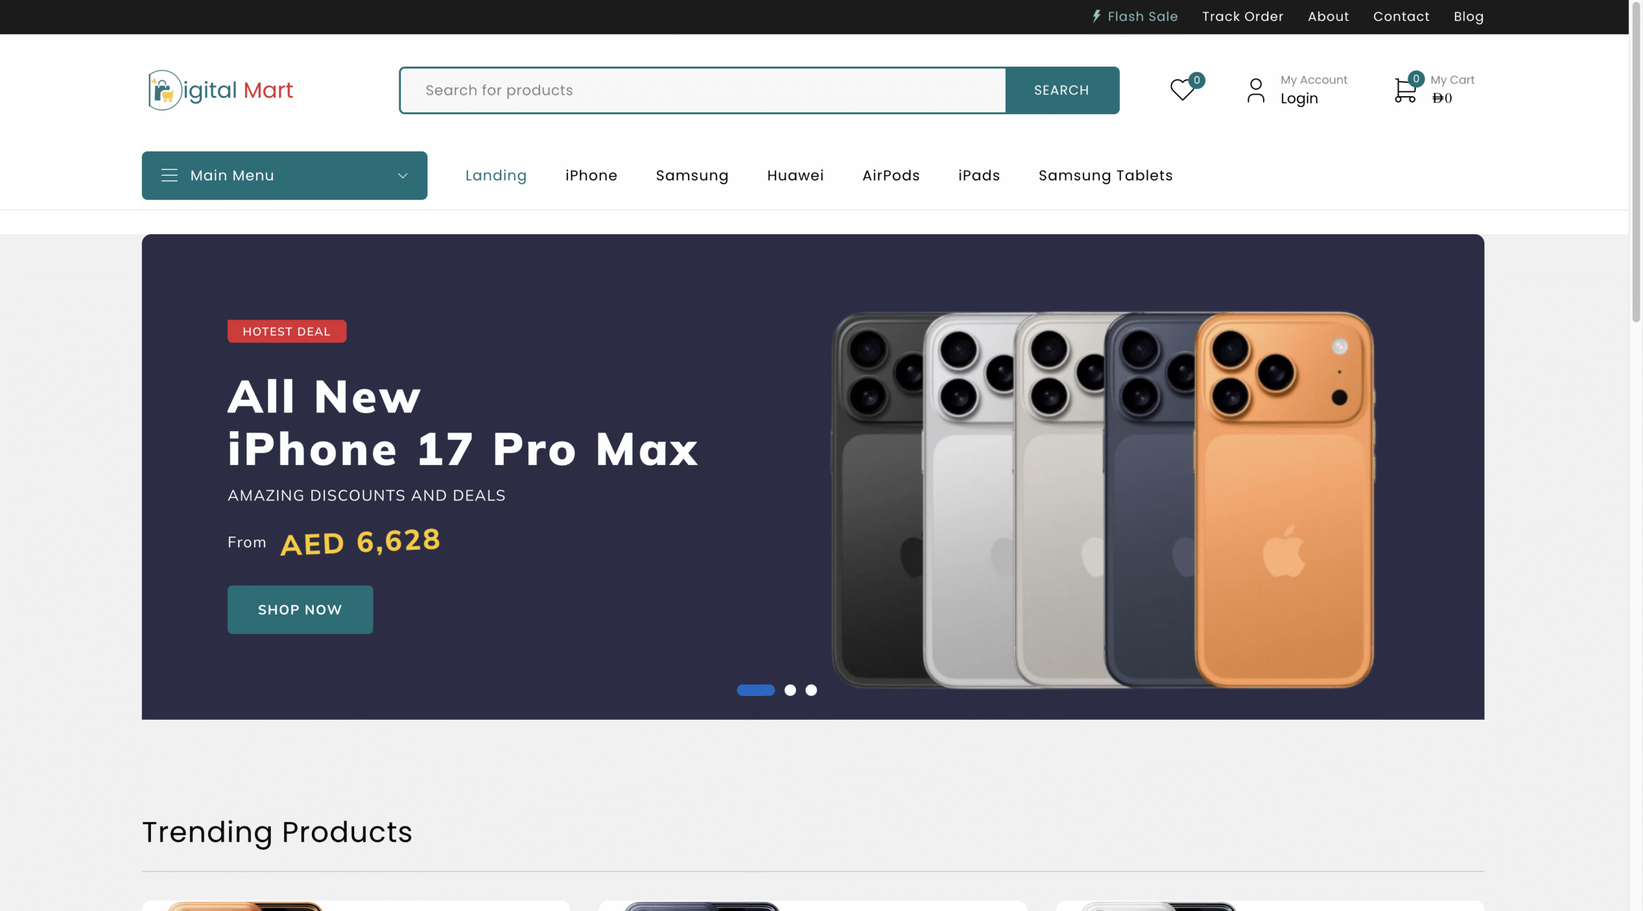Open the Main Menu category dropdown

[x=284, y=176]
